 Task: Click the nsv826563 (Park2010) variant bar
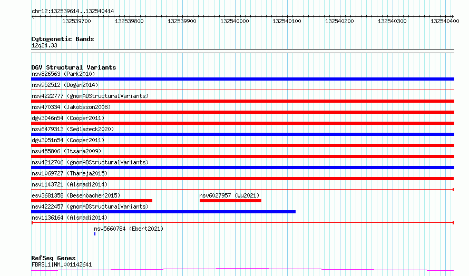click(x=242, y=79)
